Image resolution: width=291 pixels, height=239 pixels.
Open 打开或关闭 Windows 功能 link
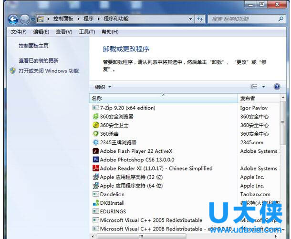[49, 71]
